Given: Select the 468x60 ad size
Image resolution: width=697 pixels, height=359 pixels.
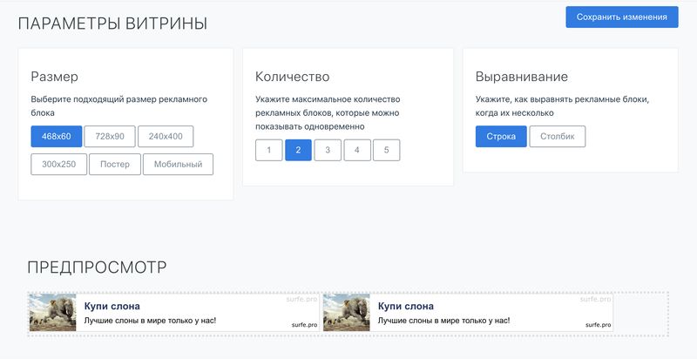Looking at the screenshot, I should (57, 137).
